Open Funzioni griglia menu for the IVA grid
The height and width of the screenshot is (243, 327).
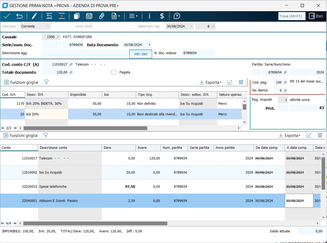point(21,82)
